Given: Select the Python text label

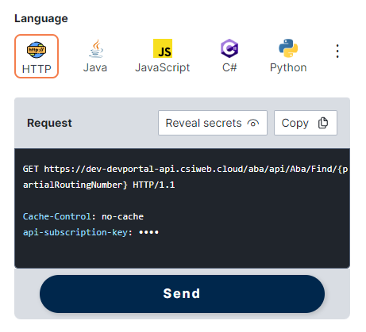Looking at the screenshot, I should (288, 67).
